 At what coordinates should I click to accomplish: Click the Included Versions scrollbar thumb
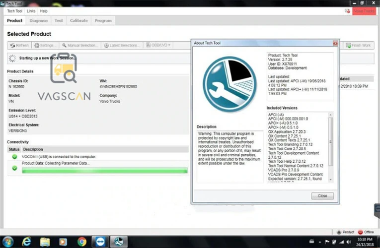pos(330,141)
